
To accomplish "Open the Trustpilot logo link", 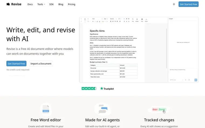I will [107, 89].
